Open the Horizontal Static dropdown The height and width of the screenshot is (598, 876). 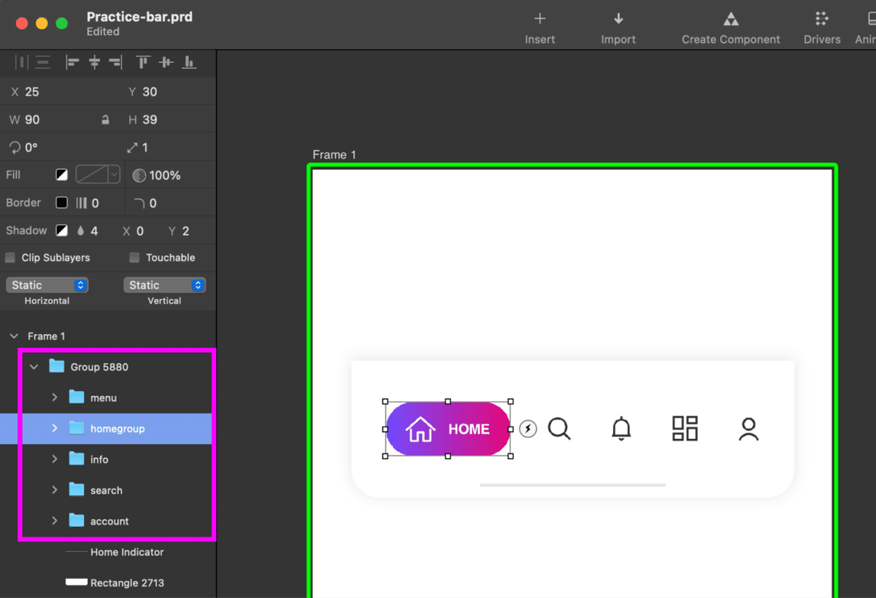tap(47, 285)
